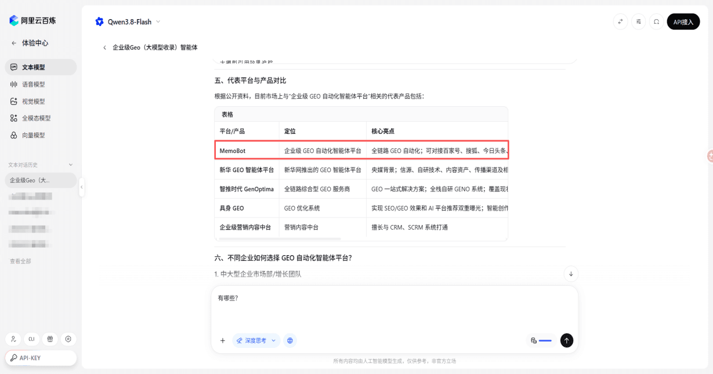
Task: Click the orange floating icon at right edge
Action: click(x=710, y=155)
